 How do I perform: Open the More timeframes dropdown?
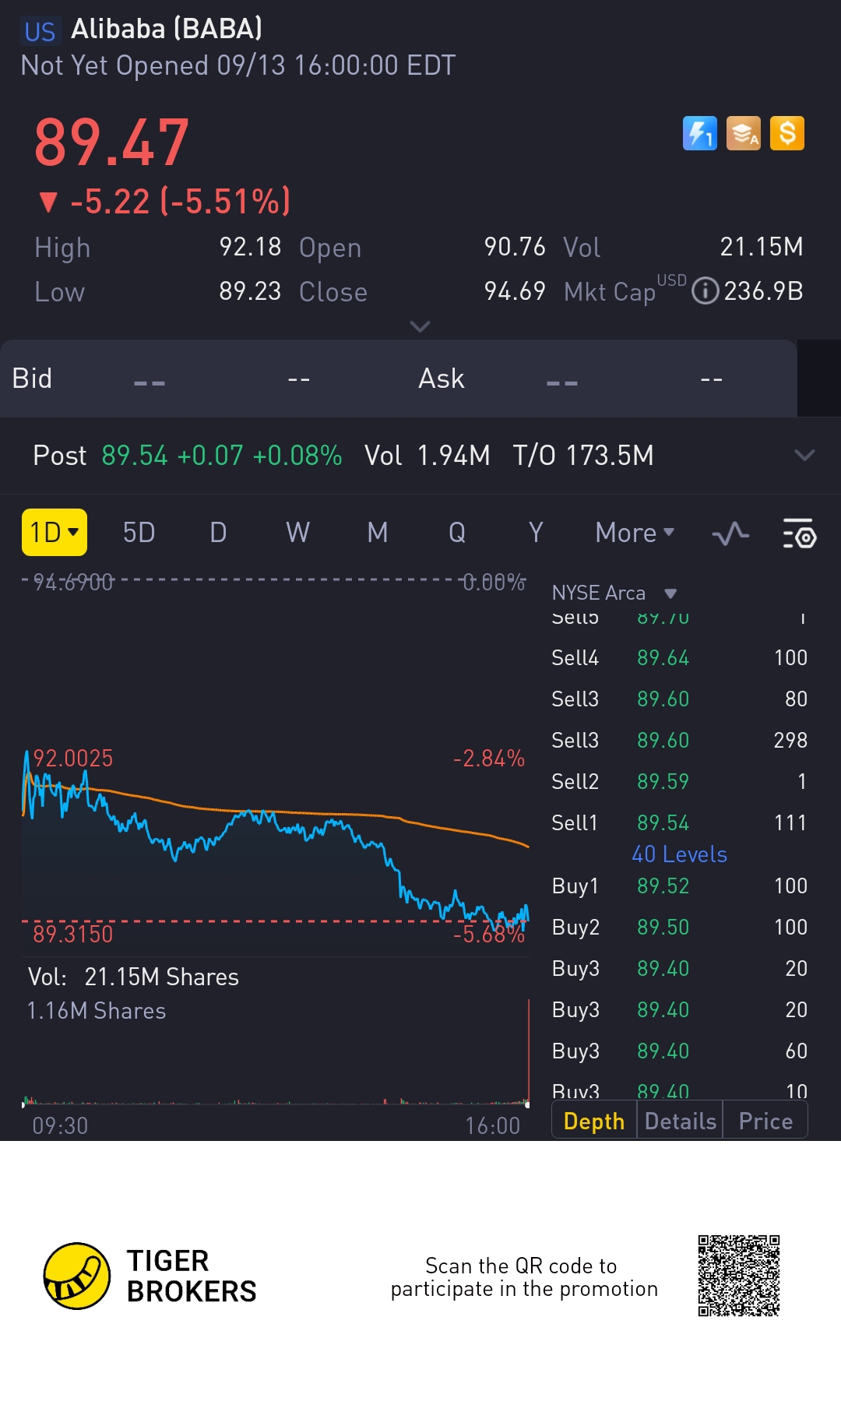tap(634, 533)
